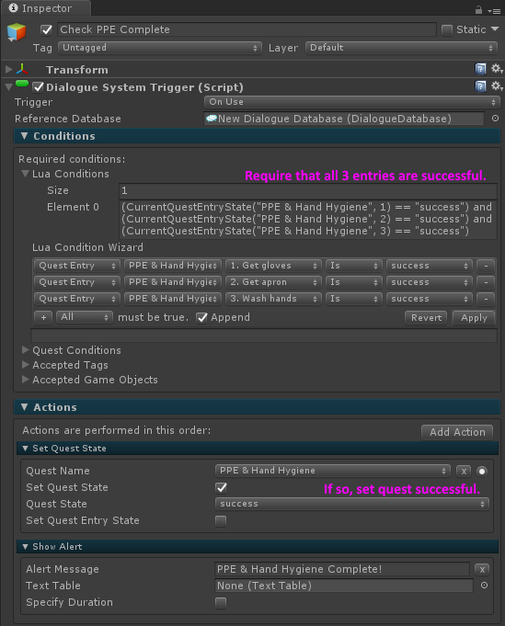Enable Set Quest Entry State checkbox
Image resolution: width=505 pixels, height=626 pixels.
tap(221, 521)
